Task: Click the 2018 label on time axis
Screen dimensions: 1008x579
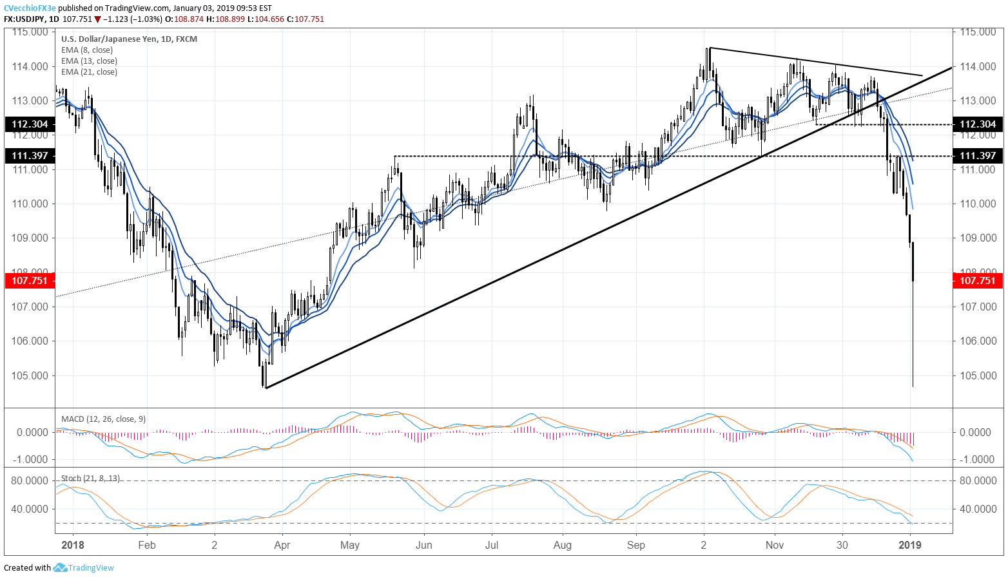Action: tap(73, 545)
